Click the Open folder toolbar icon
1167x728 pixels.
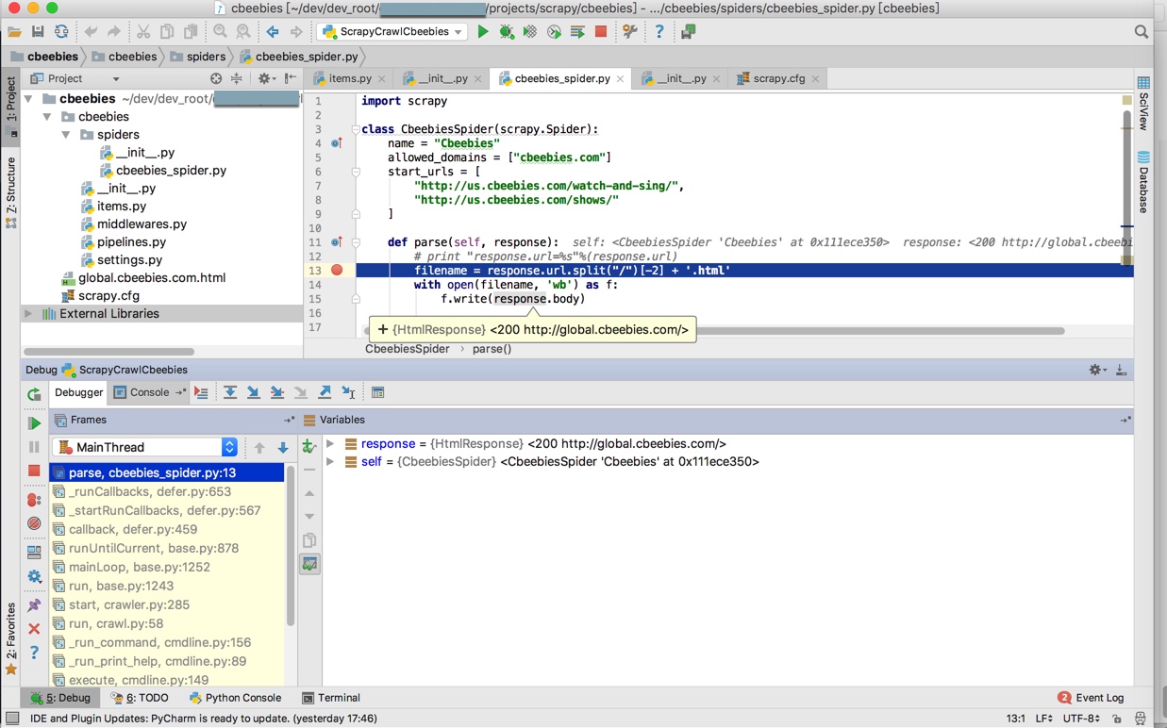(14, 32)
